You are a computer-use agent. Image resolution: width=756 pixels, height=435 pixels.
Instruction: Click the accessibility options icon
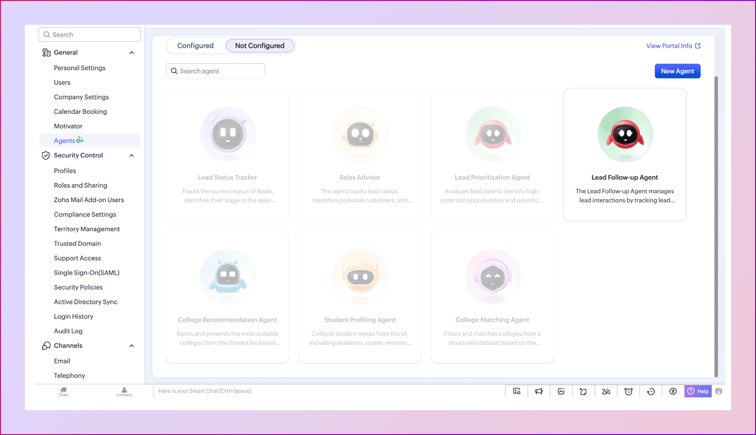click(673, 391)
